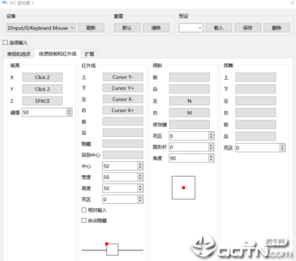296x261 pixels.
Task: Open the DInput/0/Keyboard Mouse device dropdown
Action: click(x=41, y=28)
